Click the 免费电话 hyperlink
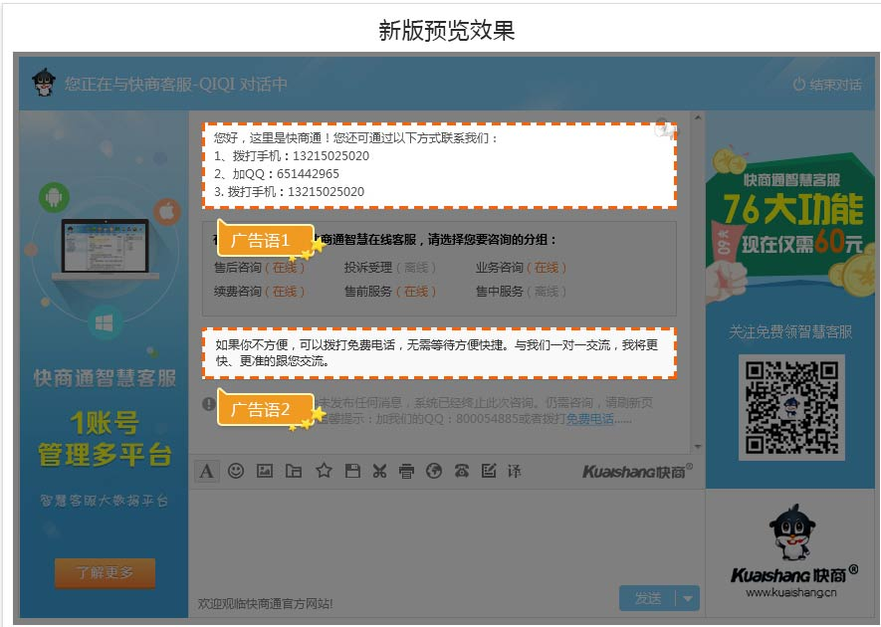Image resolution: width=881 pixels, height=627 pixels. 590,419
